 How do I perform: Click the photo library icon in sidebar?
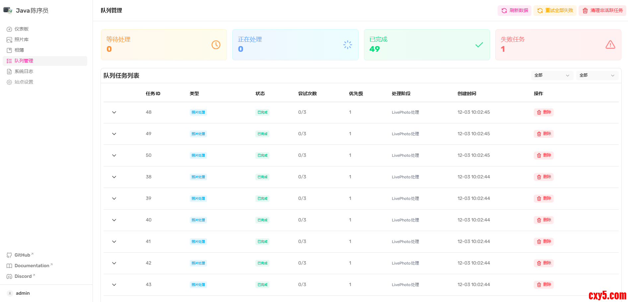[x=9, y=40]
